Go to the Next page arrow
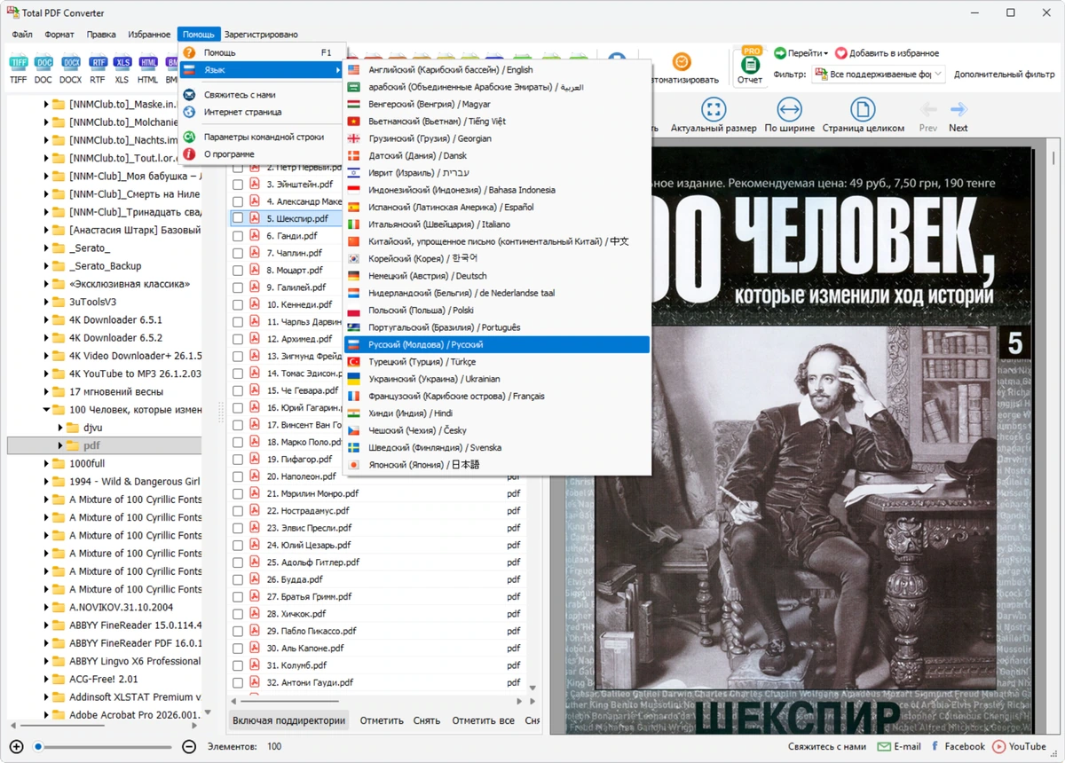This screenshot has width=1065, height=763. [958, 110]
